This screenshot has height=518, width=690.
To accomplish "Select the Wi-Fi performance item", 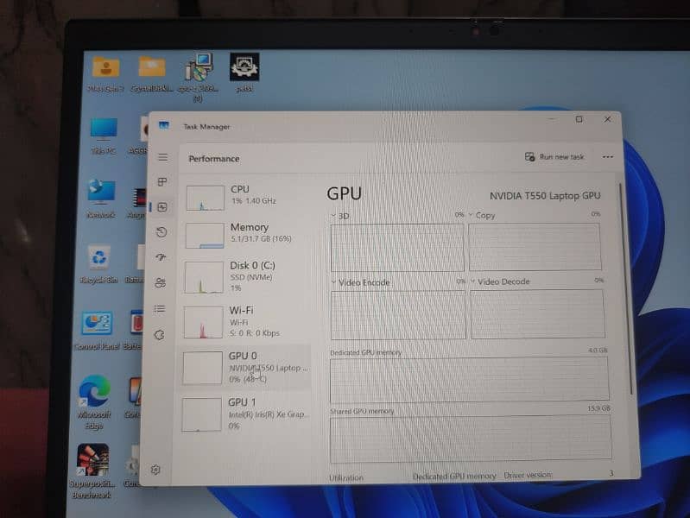I will [245, 323].
